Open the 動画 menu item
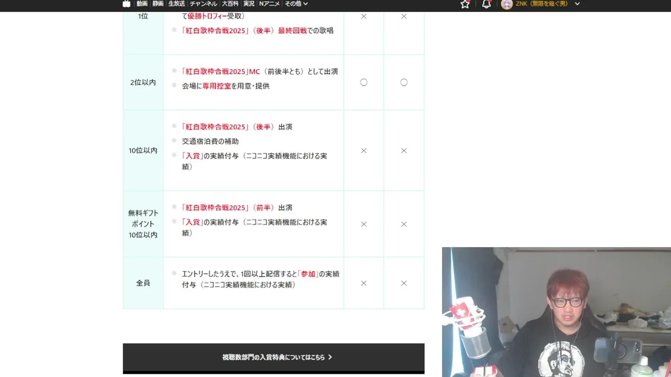 pyautogui.click(x=142, y=4)
